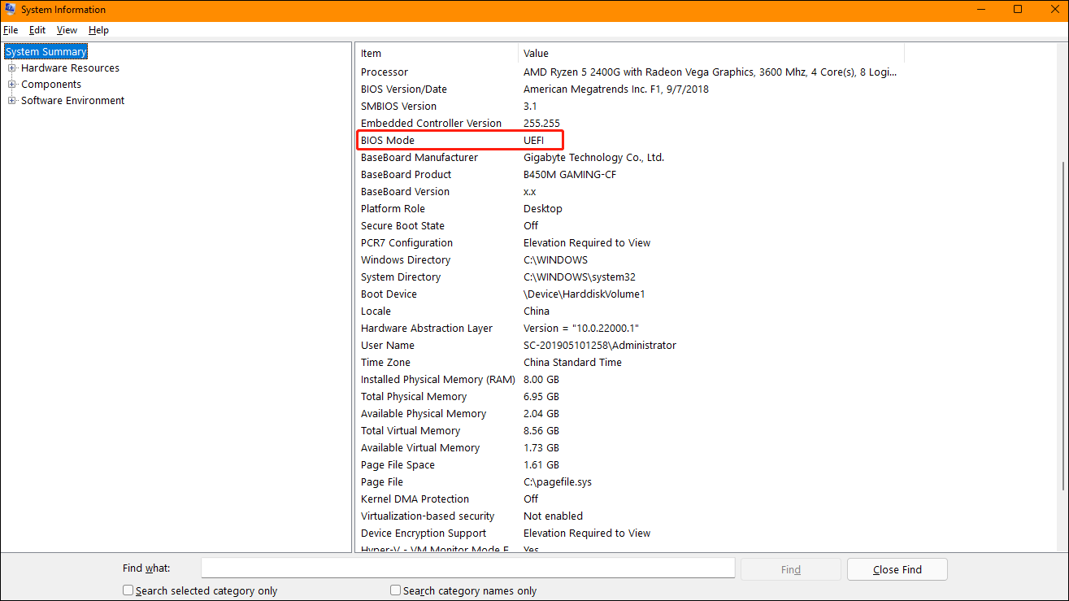1069x601 pixels.
Task: Select the BaseBoard Manufacturer row
Action: click(630, 158)
